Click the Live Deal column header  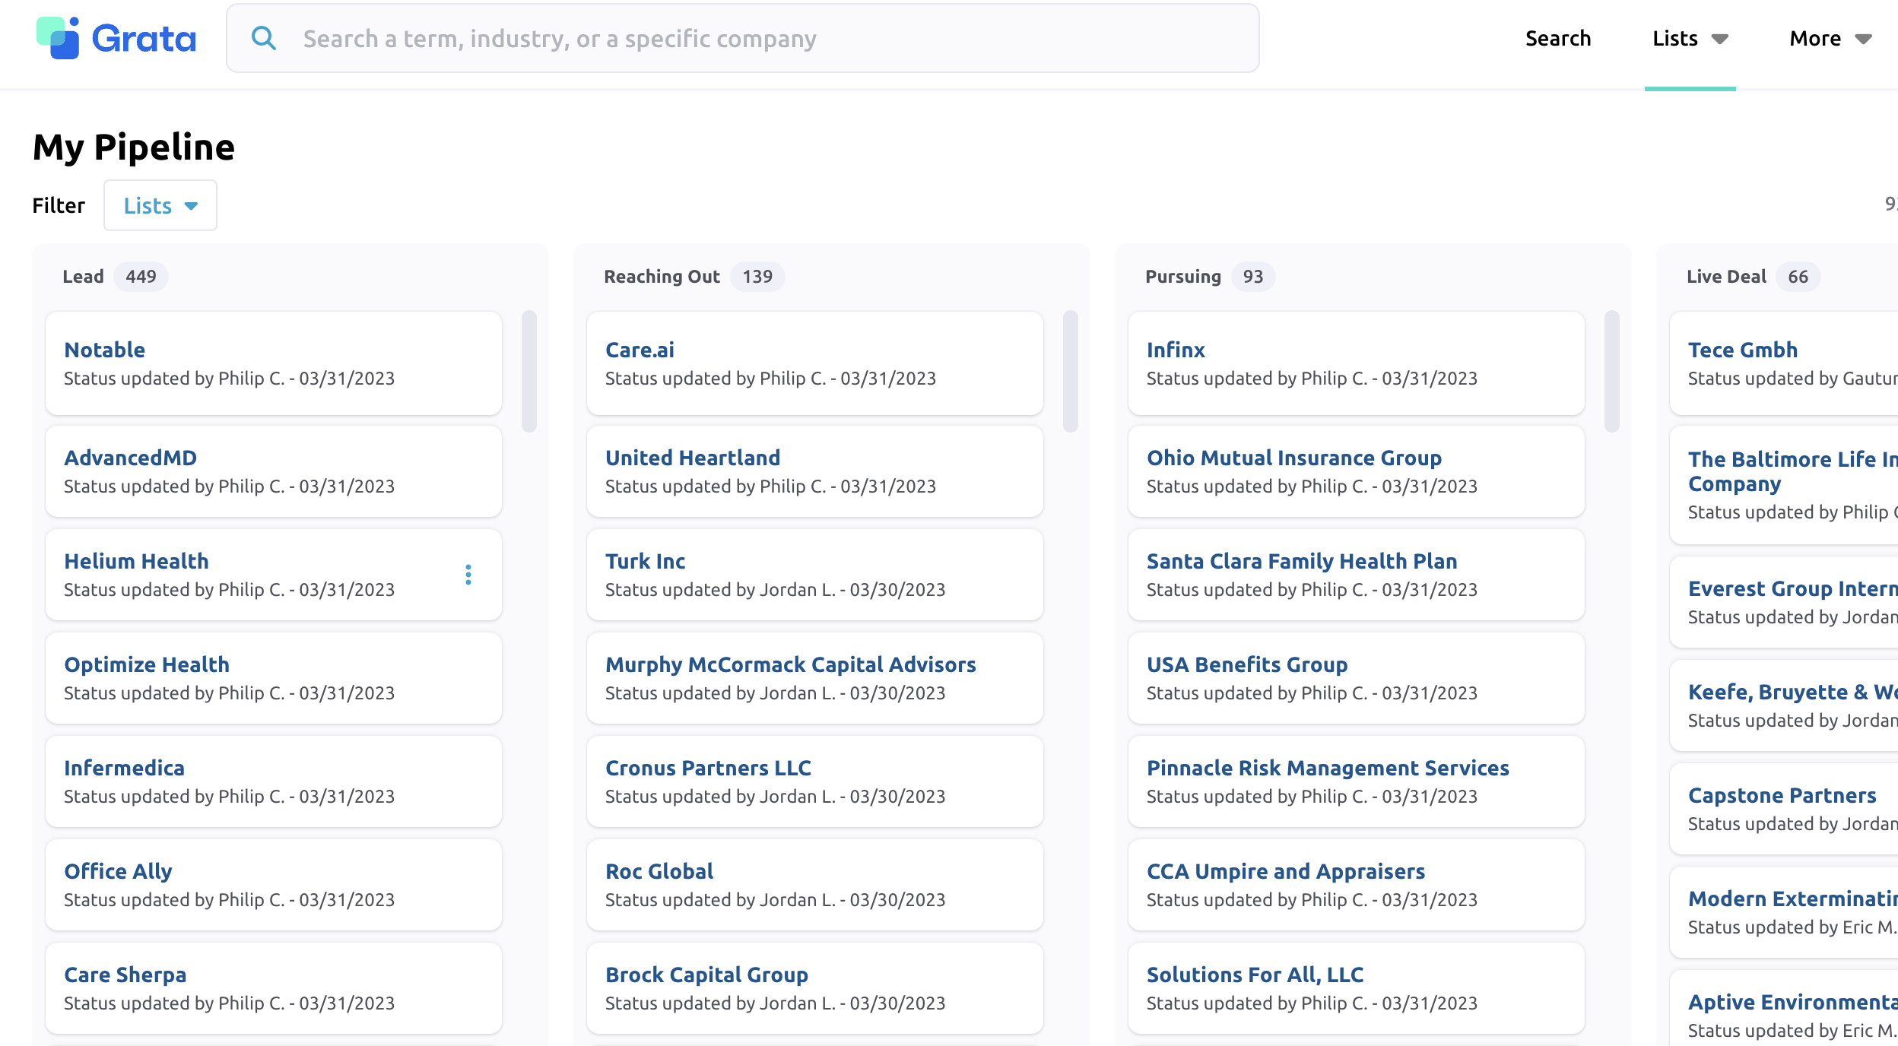[x=1726, y=277]
